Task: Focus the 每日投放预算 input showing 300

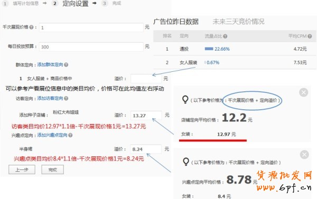Action: coord(91,47)
